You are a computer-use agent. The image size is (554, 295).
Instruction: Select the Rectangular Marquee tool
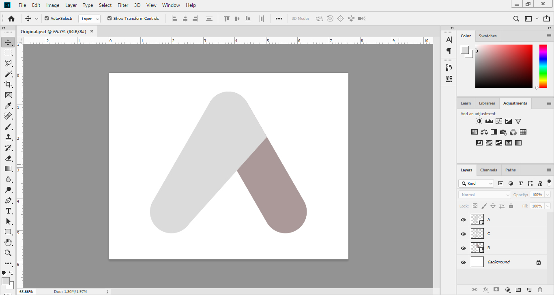point(8,53)
